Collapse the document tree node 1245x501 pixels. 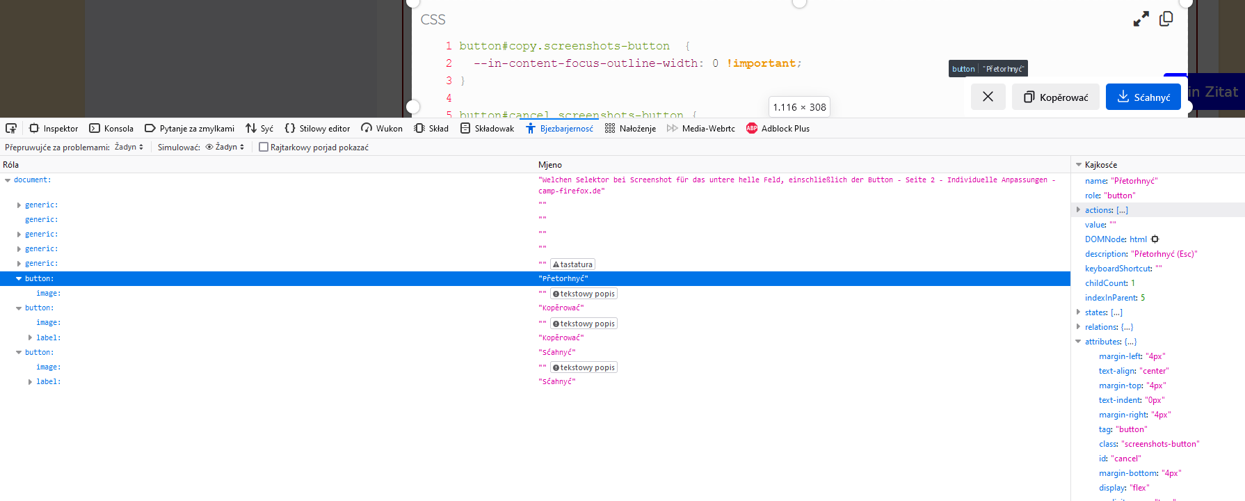coord(8,180)
